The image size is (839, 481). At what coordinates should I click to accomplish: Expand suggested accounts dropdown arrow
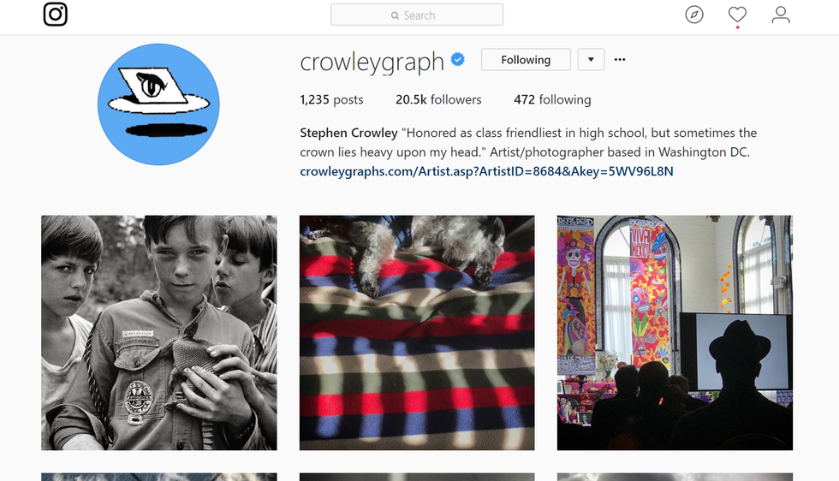click(x=591, y=59)
